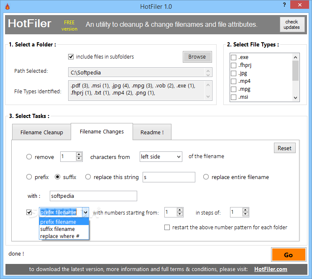Check the .msi file type
This screenshot has height=279, width=312.
coord(233,97)
